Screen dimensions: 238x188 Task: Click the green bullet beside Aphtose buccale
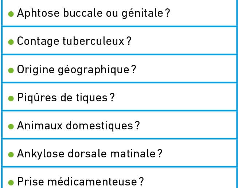pyautogui.click(x=11, y=14)
